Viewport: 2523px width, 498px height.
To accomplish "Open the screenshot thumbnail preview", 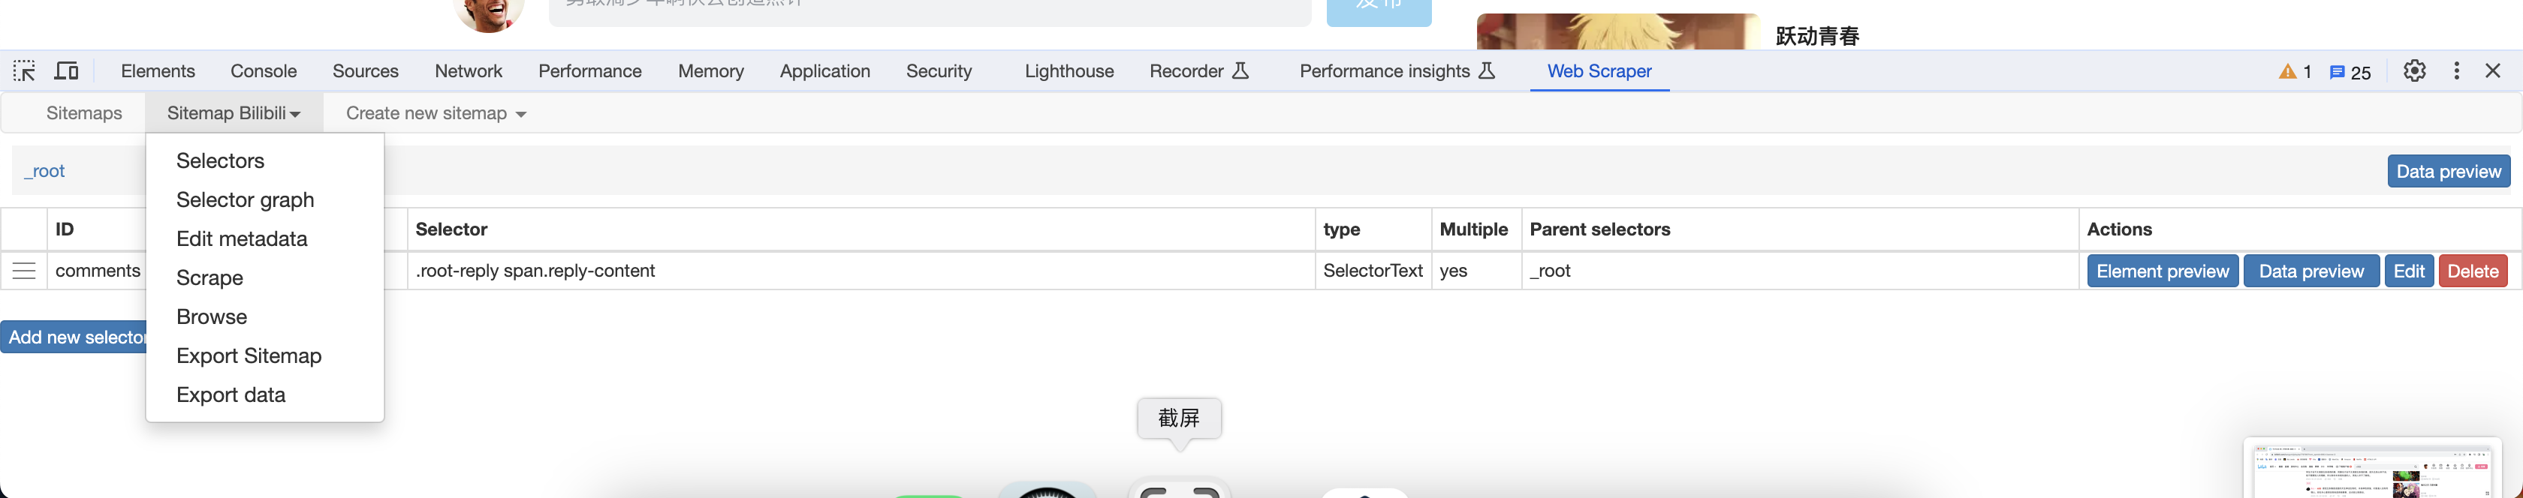I will (x=2372, y=469).
